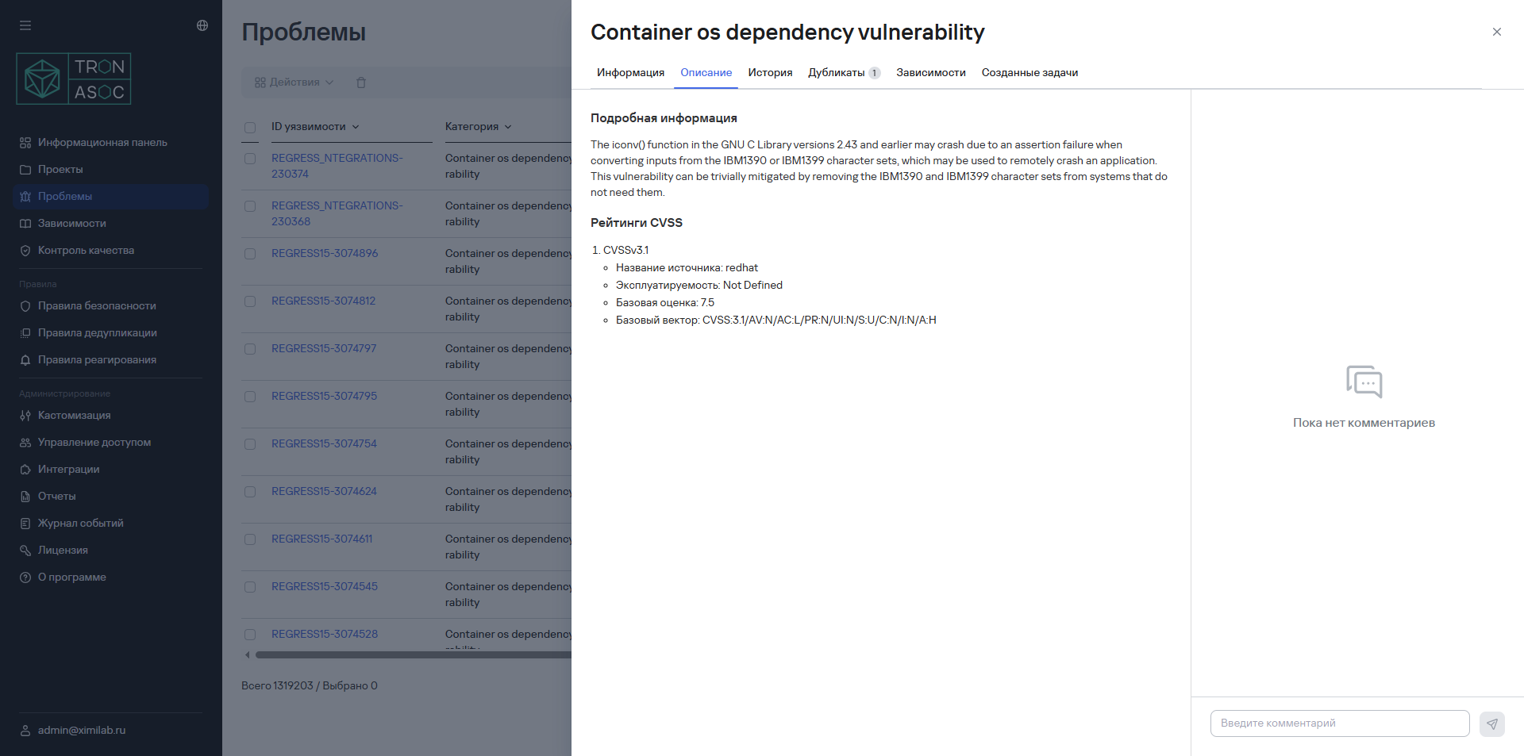Close the vulnerability details panel
The image size is (1524, 756).
pos(1496,32)
